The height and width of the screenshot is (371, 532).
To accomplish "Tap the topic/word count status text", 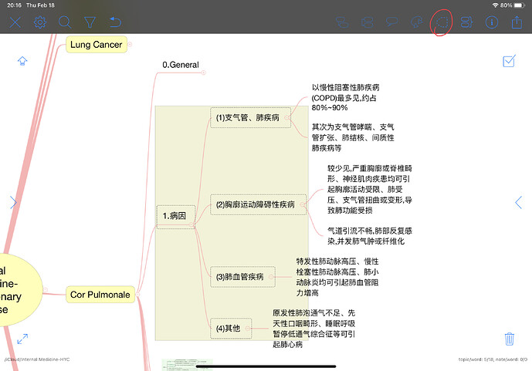I will pos(493,359).
